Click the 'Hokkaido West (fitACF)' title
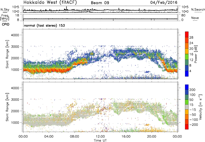The width and height of the screenshot is (205, 142). tap(50, 3)
